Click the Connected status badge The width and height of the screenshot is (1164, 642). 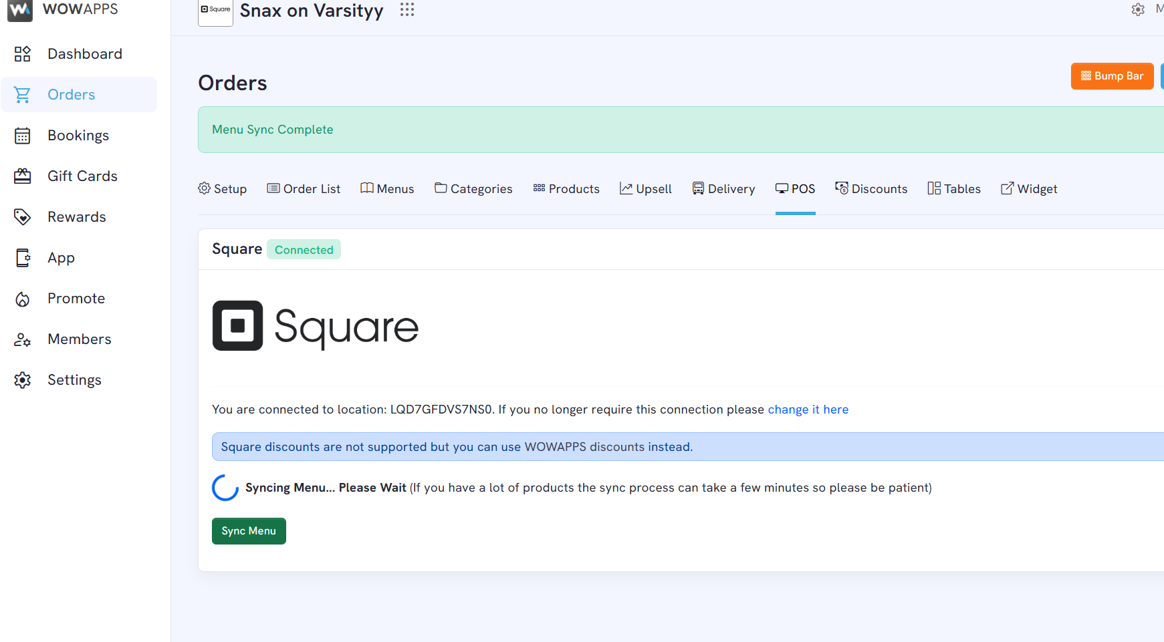point(304,249)
